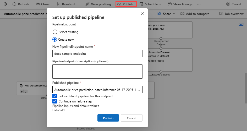Click Add to compare icon
This screenshot has height=131, width=247.
[182, 14]
